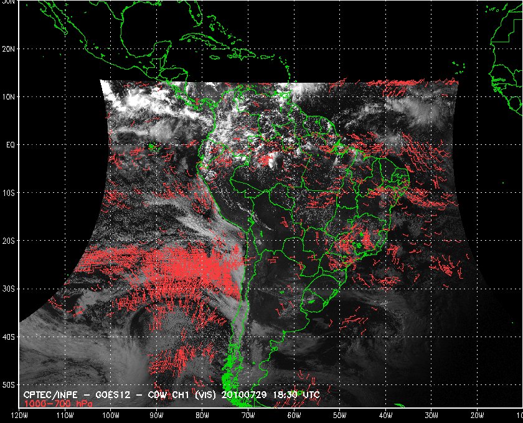Click the CDW CH1 (VIS) channel text
The height and width of the screenshot is (423, 523).
point(182,395)
